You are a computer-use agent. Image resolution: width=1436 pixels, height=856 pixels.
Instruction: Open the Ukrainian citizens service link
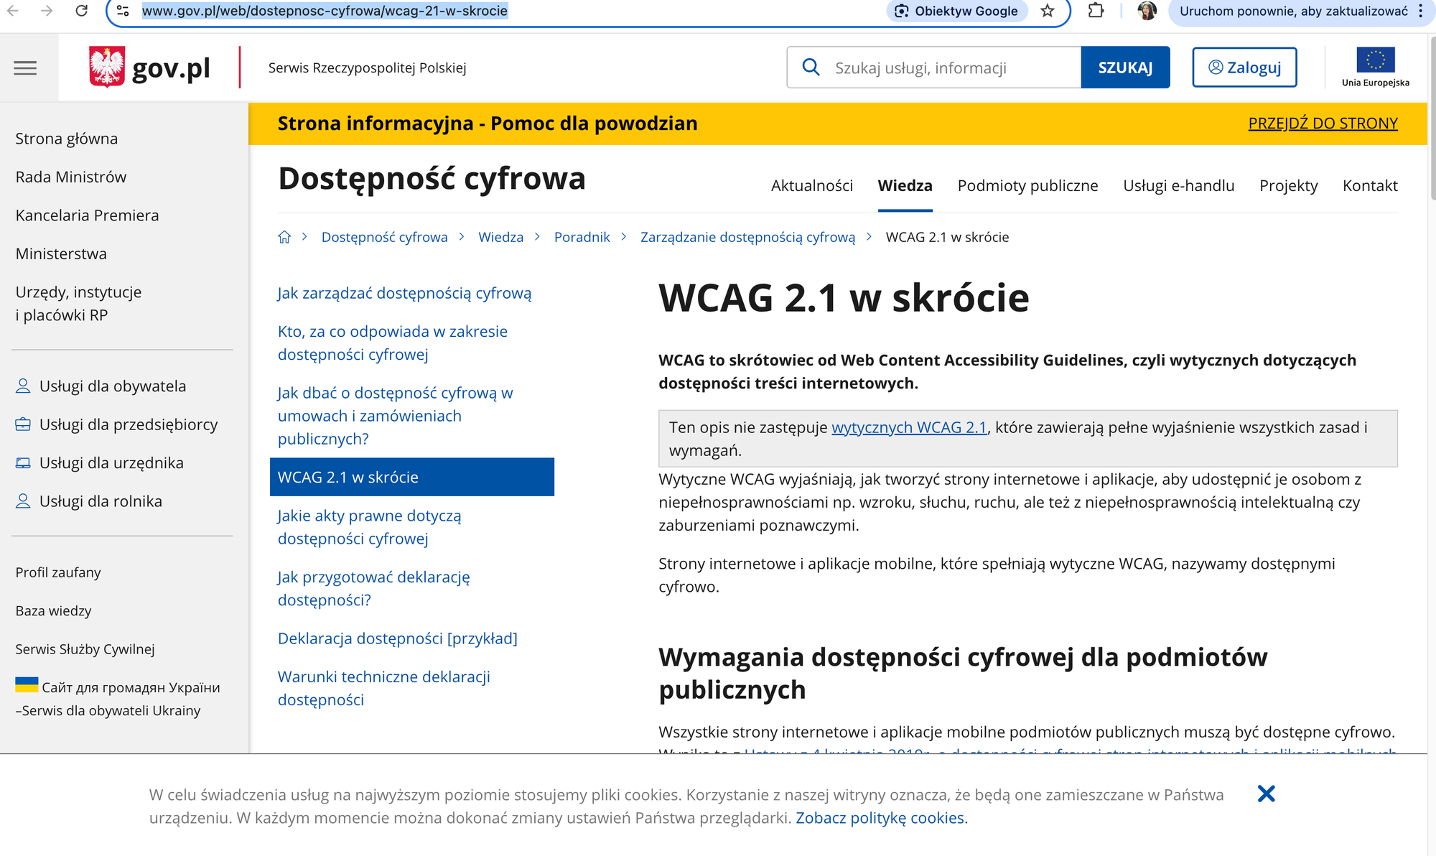pyautogui.click(x=118, y=698)
